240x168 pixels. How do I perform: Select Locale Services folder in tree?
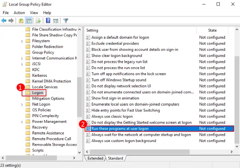[x=45, y=87]
